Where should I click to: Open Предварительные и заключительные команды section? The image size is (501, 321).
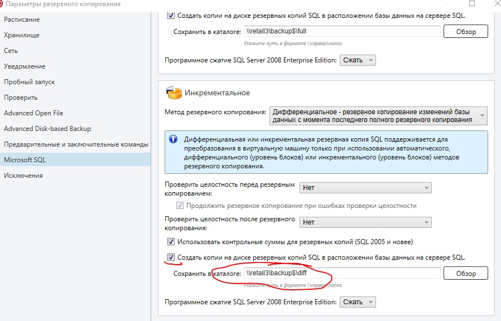point(76,144)
